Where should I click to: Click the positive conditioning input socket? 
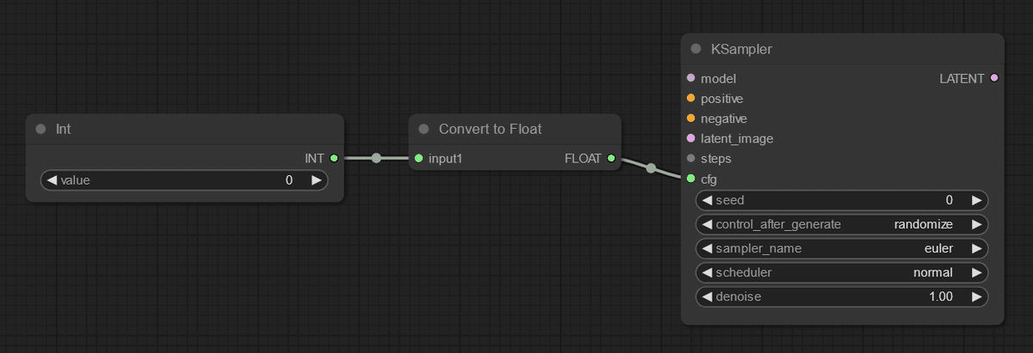pos(690,99)
